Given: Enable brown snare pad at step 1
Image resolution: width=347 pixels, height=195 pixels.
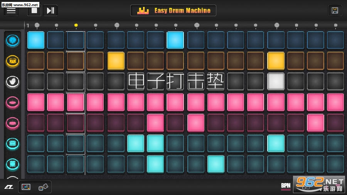Looking at the screenshot, I should point(36,61).
